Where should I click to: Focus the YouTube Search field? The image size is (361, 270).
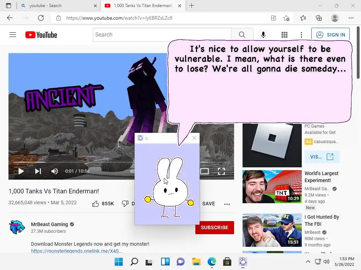[x=162, y=35]
